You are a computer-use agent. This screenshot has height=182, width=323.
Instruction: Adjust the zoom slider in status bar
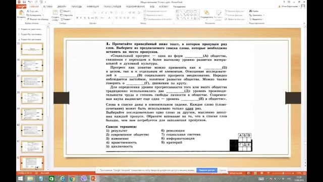pos(283,173)
